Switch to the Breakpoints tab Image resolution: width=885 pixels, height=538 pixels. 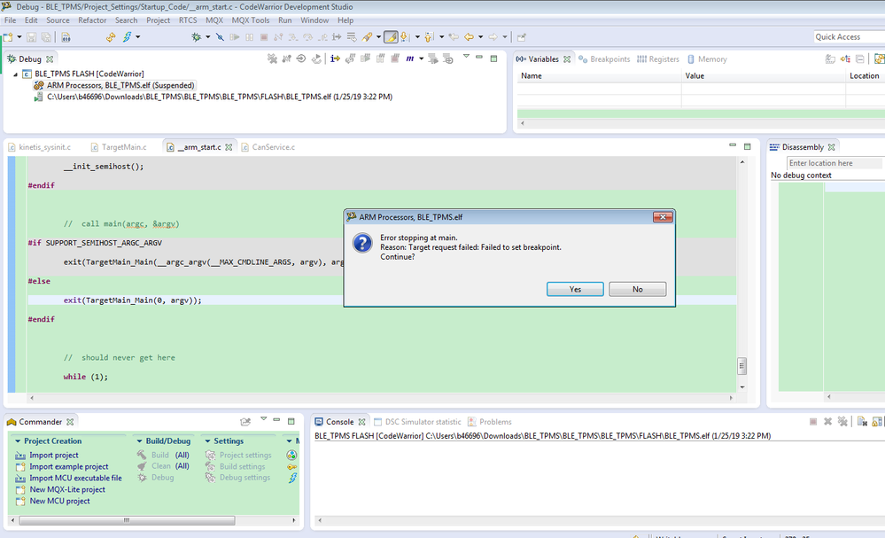tap(604, 59)
